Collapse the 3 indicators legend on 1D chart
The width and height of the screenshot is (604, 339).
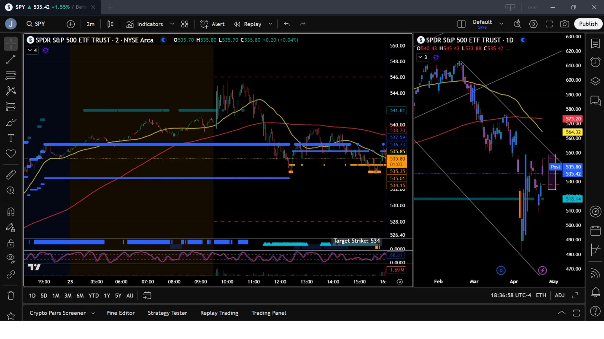click(423, 57)
